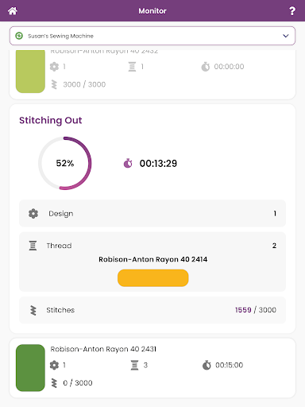This screenshot has width=305, height=407.
Task: Select the Stitches row 1559 / 3000
Action: [152, 310]
